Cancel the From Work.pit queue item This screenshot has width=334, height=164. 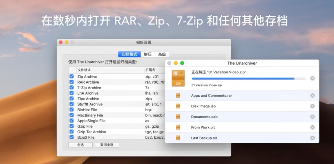(312, 127)
